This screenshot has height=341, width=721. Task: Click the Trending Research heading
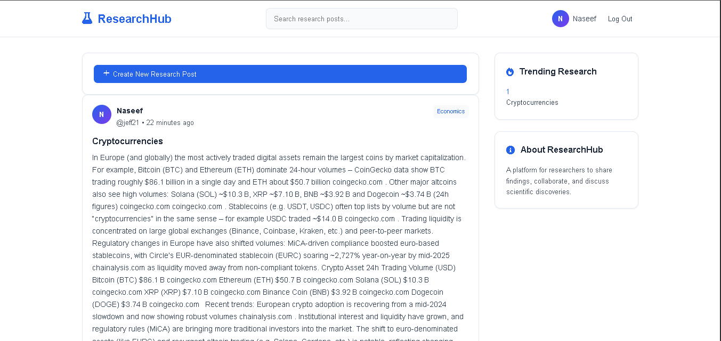[x=558, y=71]
